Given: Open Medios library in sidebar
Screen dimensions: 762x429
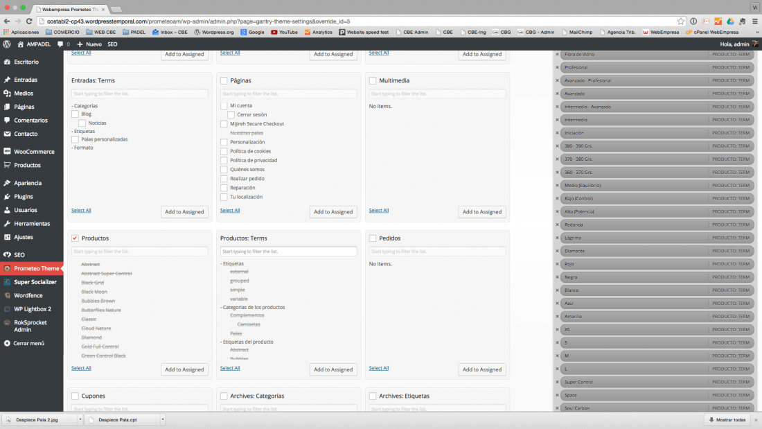Looking at the screenshot, I should [x=24, y=94].
